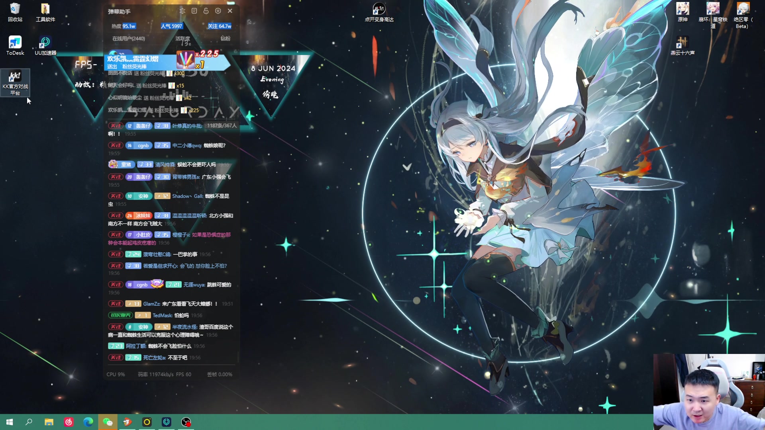Image resolution: width=765 pixels, height=430 pixels.
Task: Open Windows Start menu
Action: pyautogui.click(x=10, y=422)
